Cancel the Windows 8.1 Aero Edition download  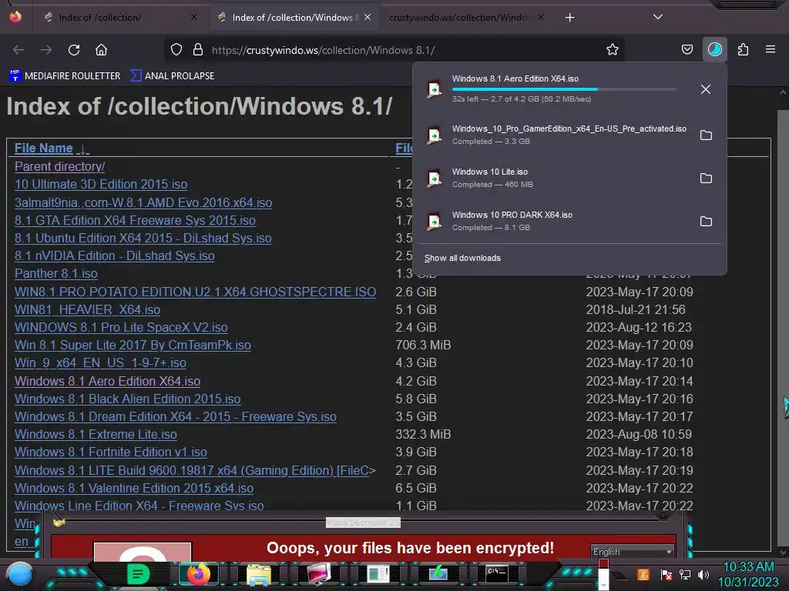pyautogui.click(x=706, y=89)
